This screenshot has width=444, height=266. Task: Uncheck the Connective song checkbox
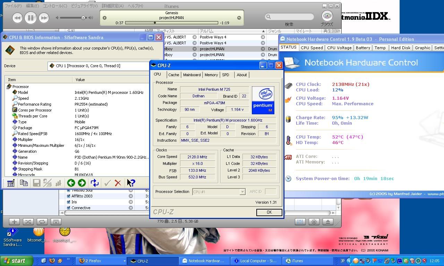[x=68, y=208]
